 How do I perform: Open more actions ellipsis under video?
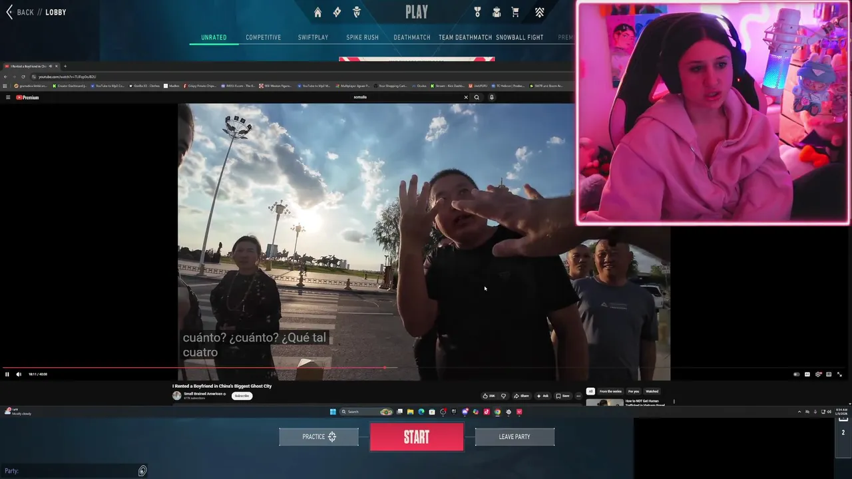(578, 396)
